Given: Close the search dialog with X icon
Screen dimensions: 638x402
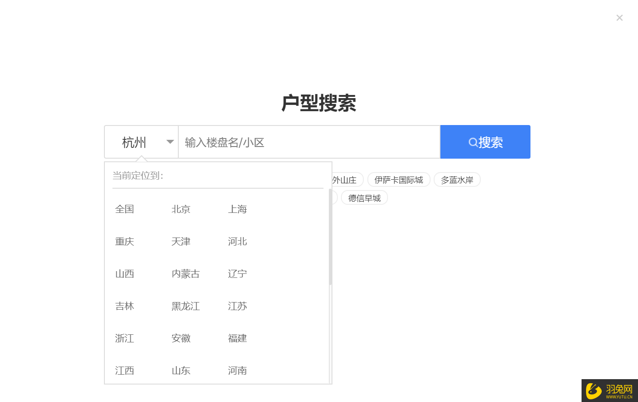Looking at the screenshot, I should click(x=619, y=18).
